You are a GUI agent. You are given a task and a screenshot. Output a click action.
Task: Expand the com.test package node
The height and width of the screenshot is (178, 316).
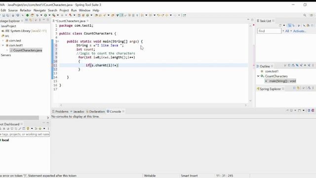[x=3, y=41]
